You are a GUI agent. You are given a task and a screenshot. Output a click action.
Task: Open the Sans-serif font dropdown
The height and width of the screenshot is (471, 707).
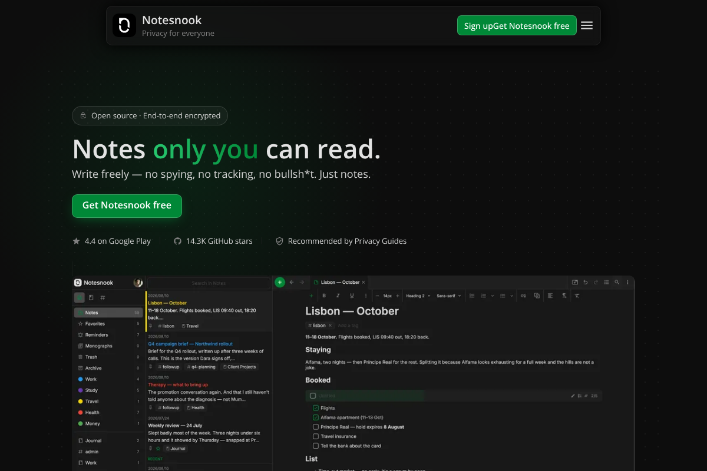tap(450, 296)
